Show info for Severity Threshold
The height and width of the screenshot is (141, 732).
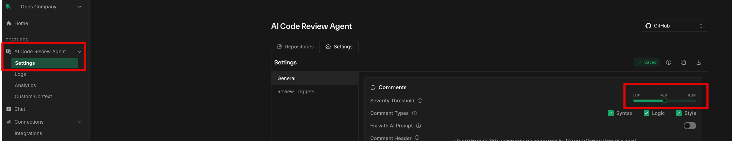420,101
